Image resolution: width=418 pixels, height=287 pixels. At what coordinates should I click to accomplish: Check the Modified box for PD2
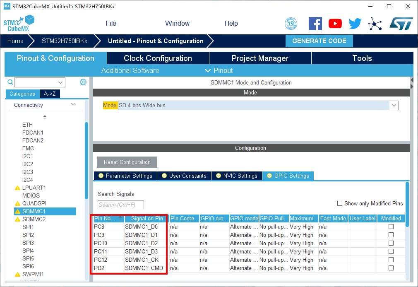pyautogui.click(x=391, y=268)
